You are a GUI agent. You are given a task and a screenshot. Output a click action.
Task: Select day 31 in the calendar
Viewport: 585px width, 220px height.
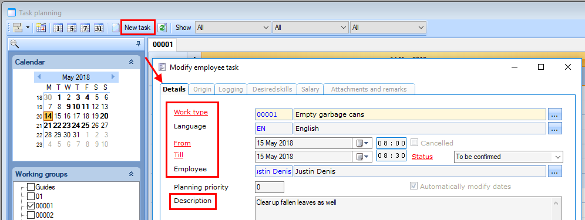coord(76,134)
